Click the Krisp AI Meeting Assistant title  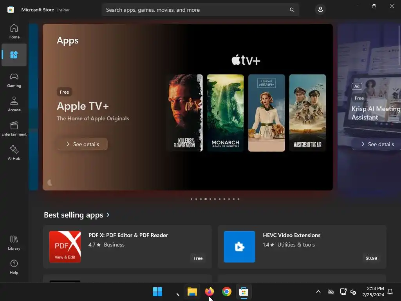(x=376, y=113)
